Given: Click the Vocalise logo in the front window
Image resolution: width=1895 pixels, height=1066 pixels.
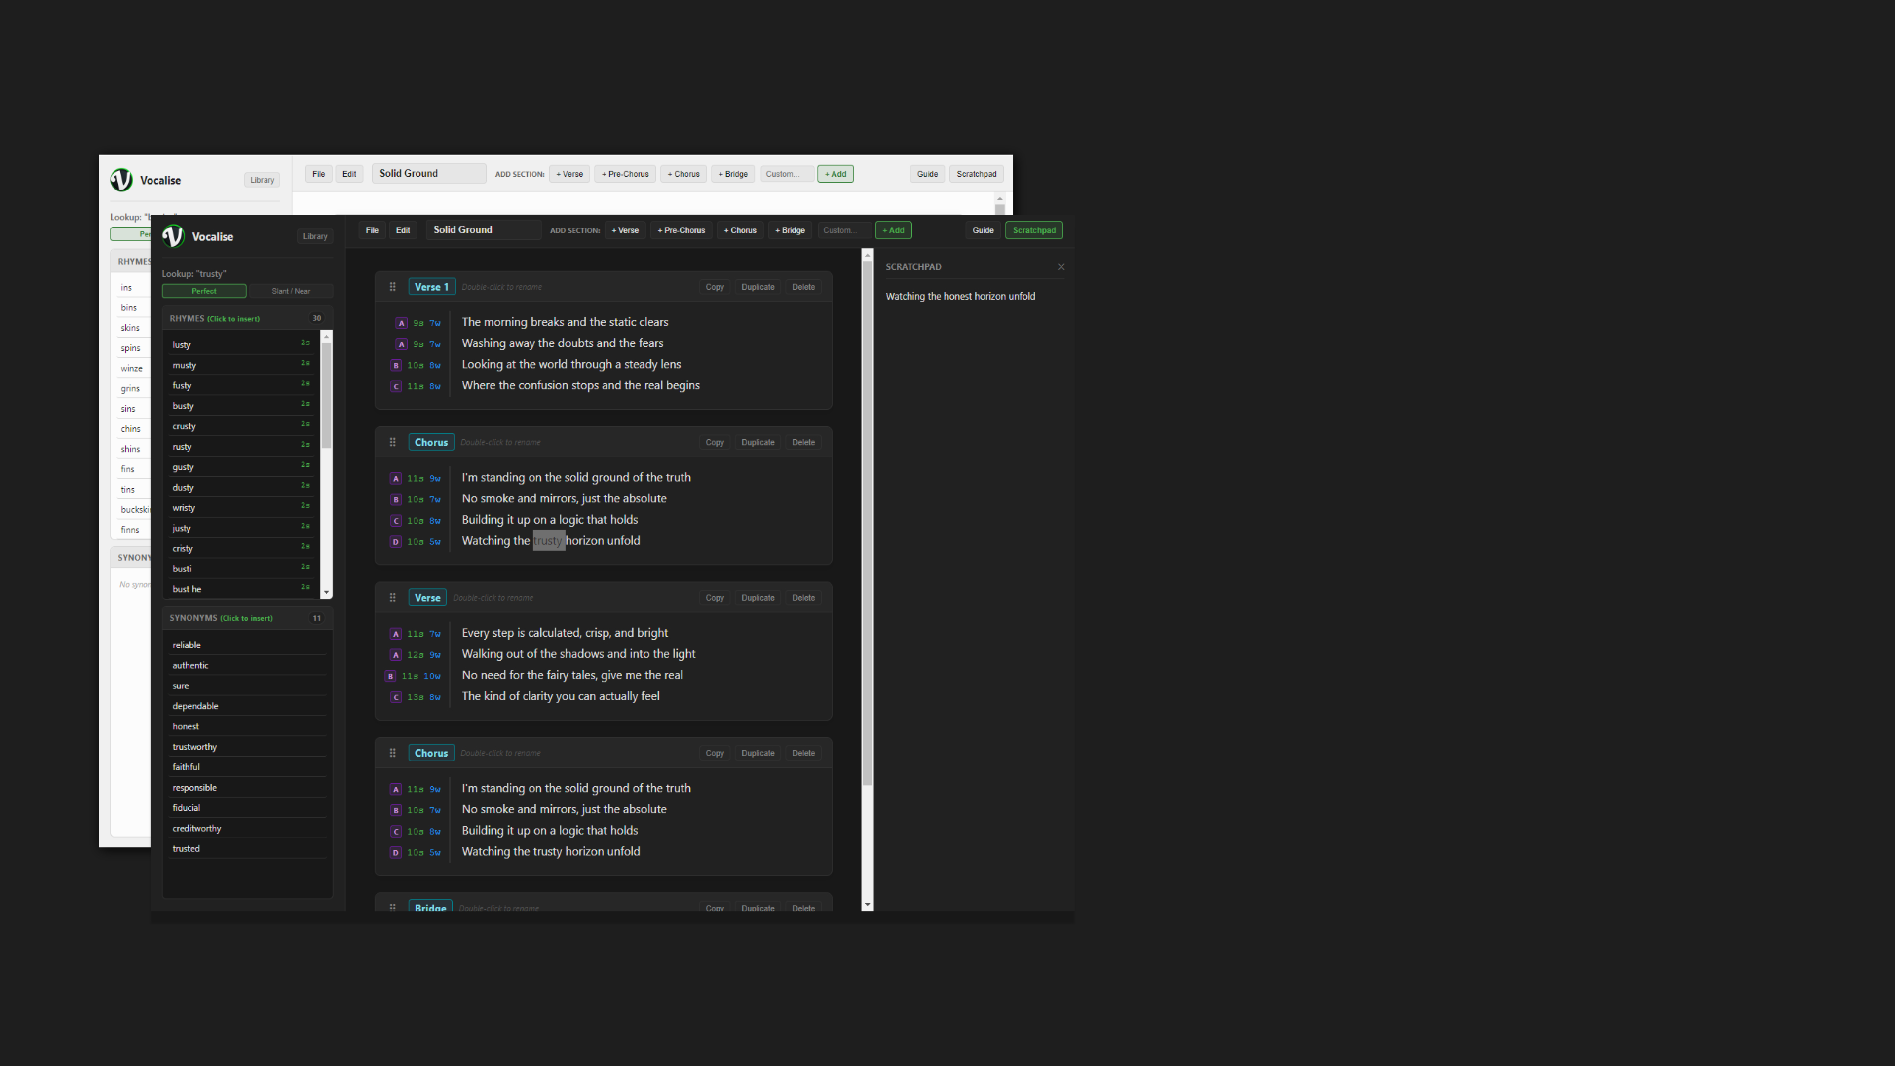Looking at the screenshot, I should click(x=174, y=236).
